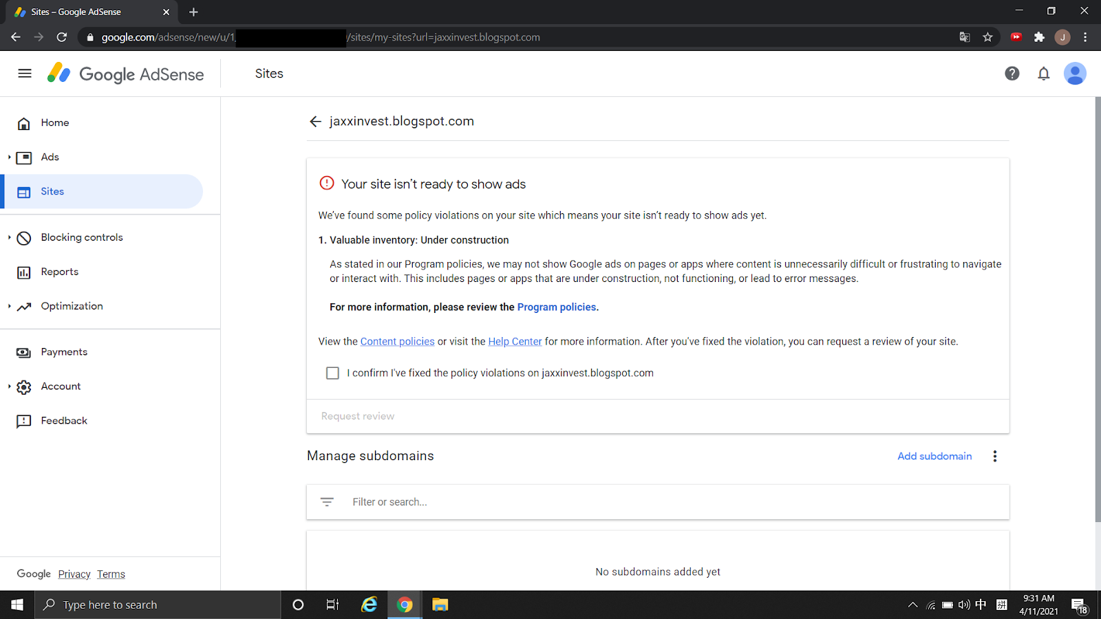This screenshot has height=619, width=1101.
Task: Click the red YouTube extension icon
Action: 1016,37
